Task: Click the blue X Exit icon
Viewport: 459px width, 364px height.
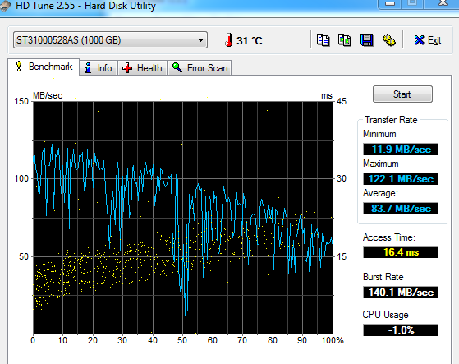Action: 420,40
